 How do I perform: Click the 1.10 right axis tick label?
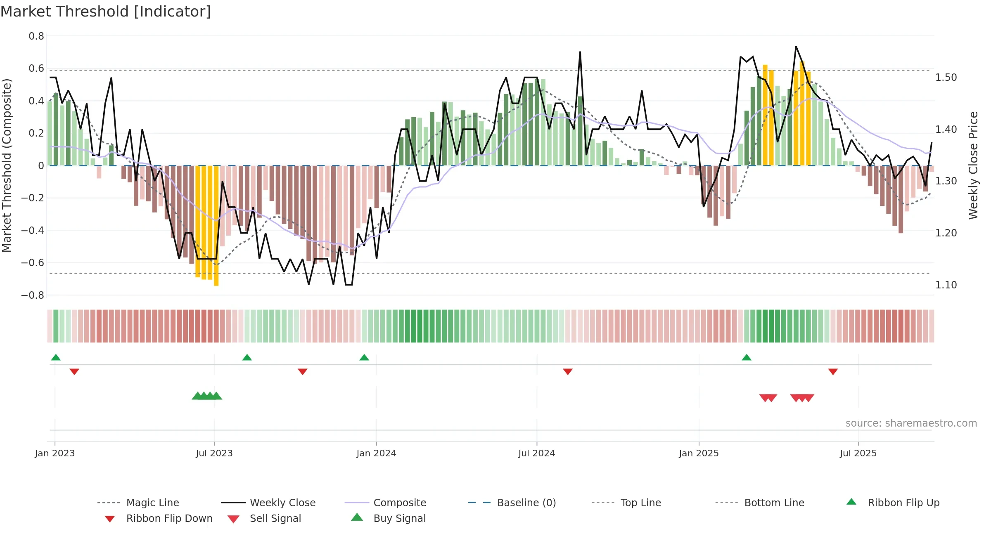coord(946,285)
